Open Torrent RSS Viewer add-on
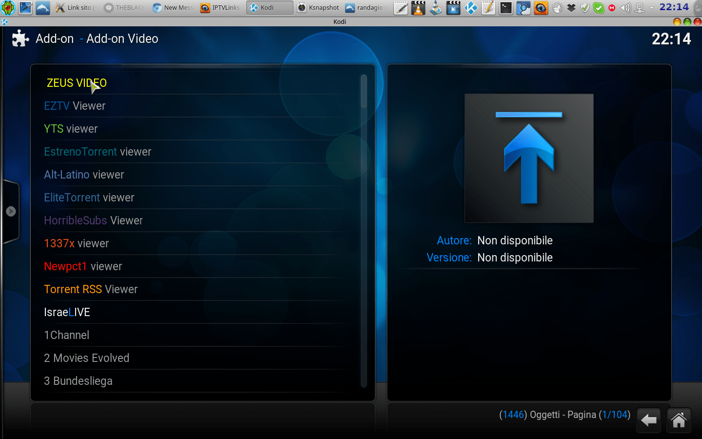Screen dimensions: 702x439 [x=201, y=289]
